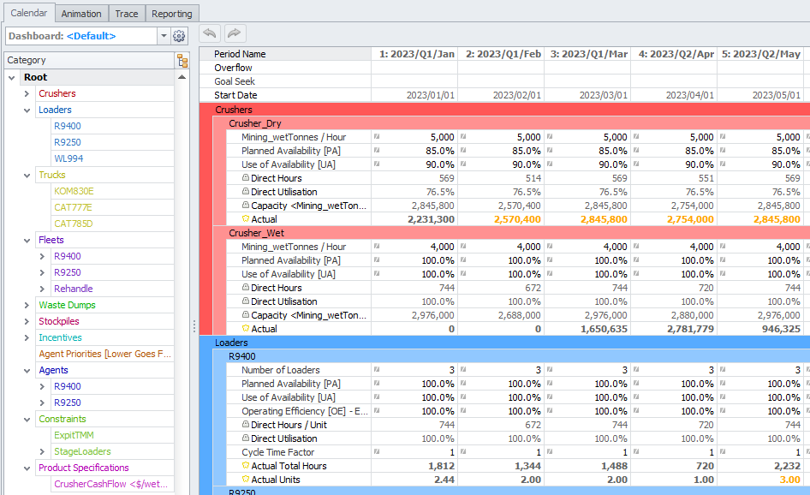Viewport: 810px width, 495px height.
Task: Click star icon beside Actual Total Hours
Action: (246, 466)
